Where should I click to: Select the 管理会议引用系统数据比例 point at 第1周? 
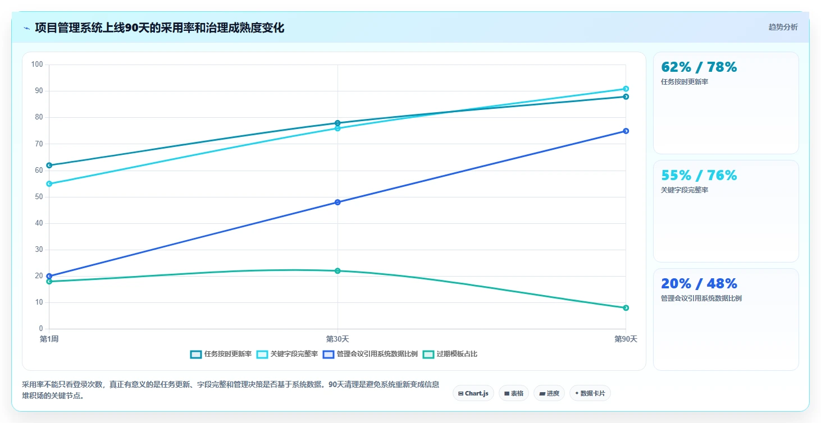coord(49,276)
